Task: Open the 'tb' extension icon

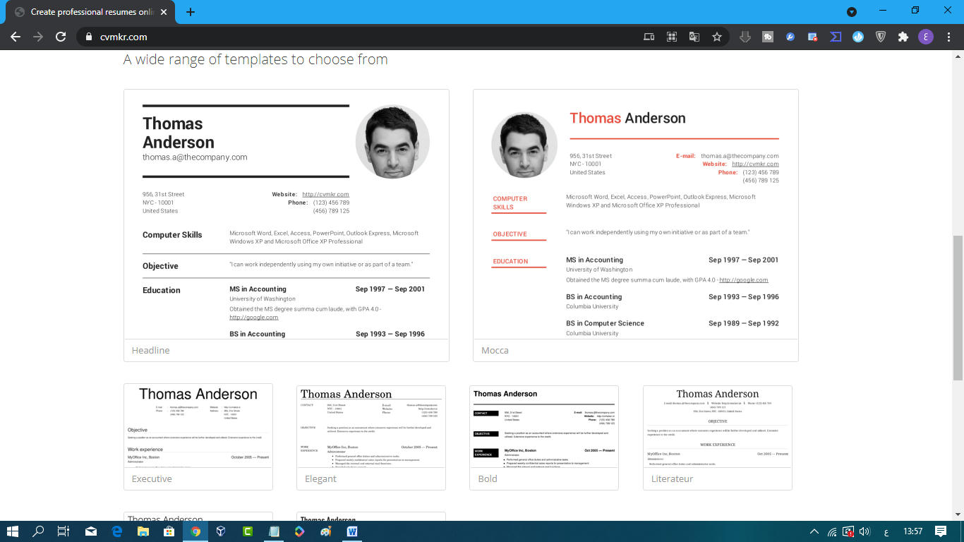Action: coord(768,37)
